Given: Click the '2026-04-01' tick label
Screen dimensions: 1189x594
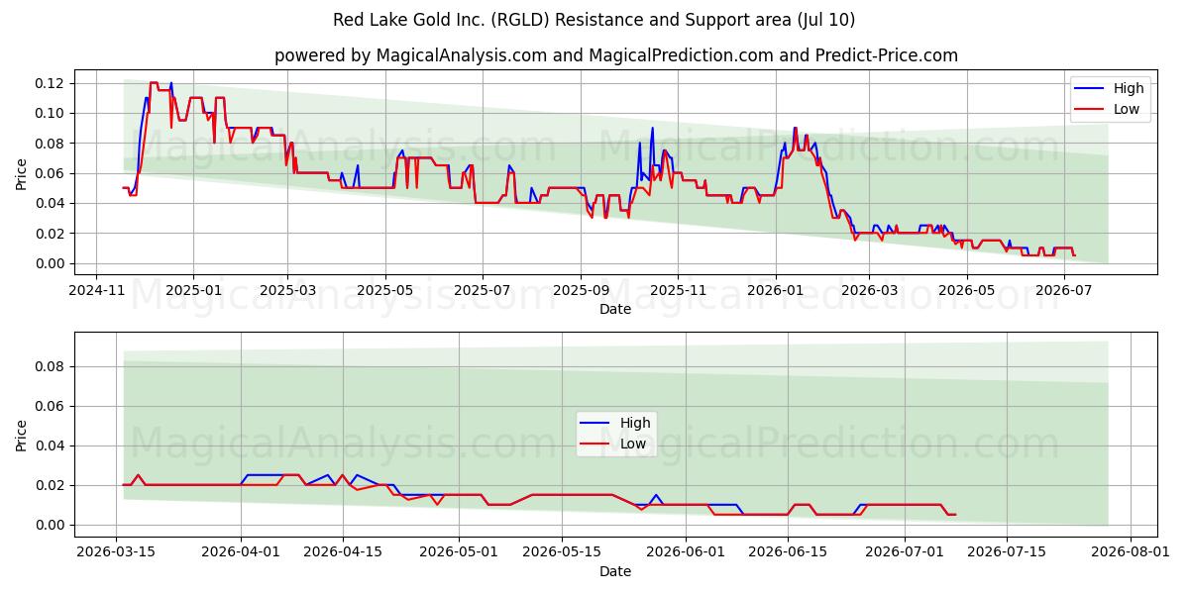Looking at the screenshot, I should [241, 551].
